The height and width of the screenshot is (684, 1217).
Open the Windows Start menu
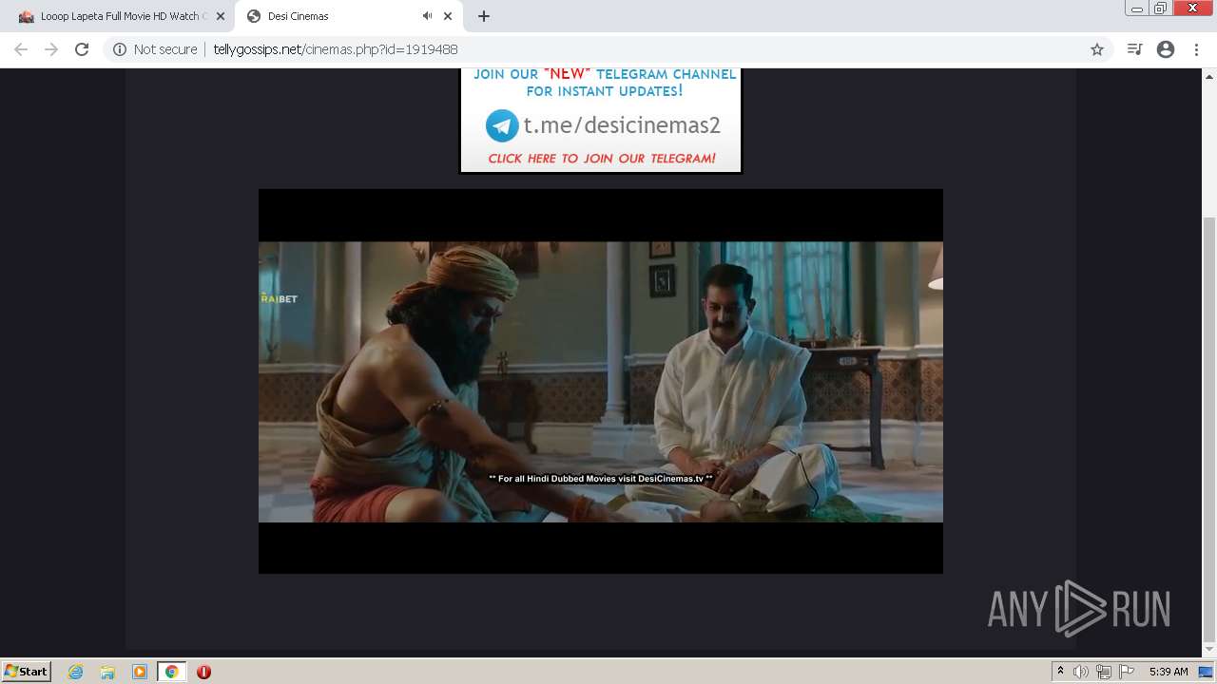pyautogui.click(x=27, y=672)
